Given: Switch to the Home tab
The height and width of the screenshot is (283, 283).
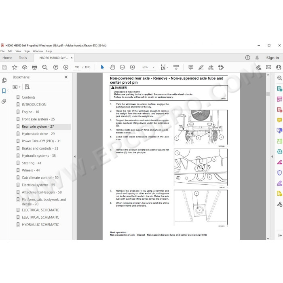Looking at the screenshot, I should [7, 58].
